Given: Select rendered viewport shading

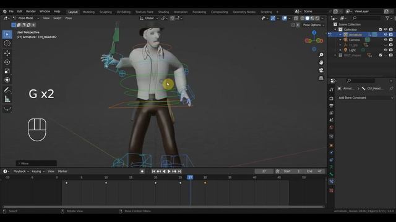Looking at the screenshot, I should tap(317, 18).
